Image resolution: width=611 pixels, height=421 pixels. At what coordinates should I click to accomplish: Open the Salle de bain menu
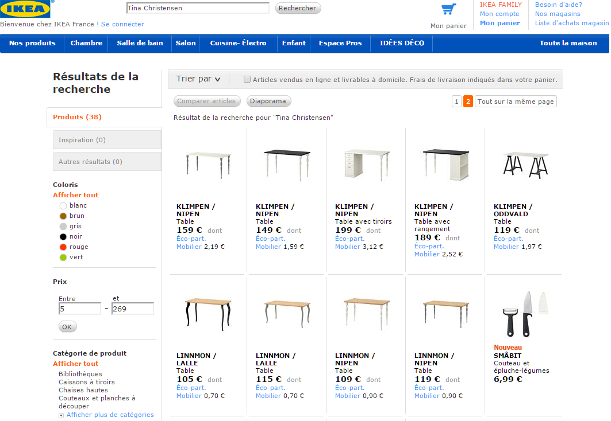point(140,43)
